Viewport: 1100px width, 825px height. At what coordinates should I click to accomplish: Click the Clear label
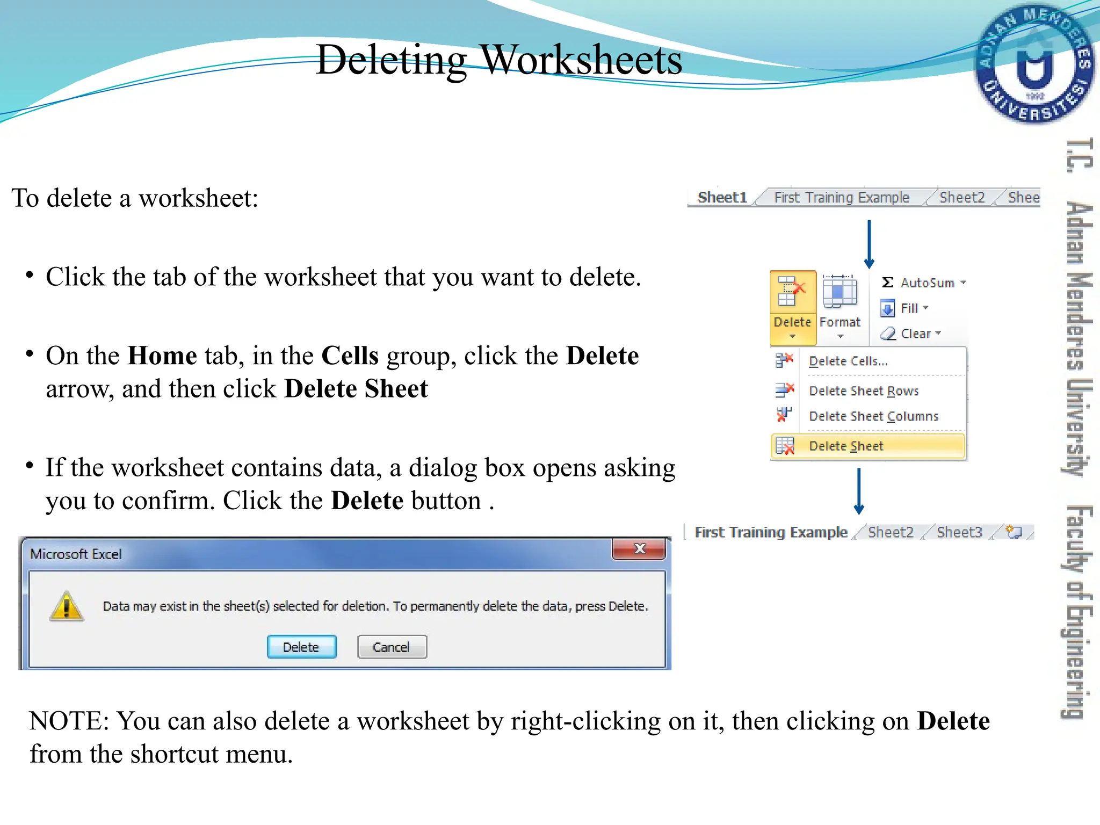(x=916, y=334)
